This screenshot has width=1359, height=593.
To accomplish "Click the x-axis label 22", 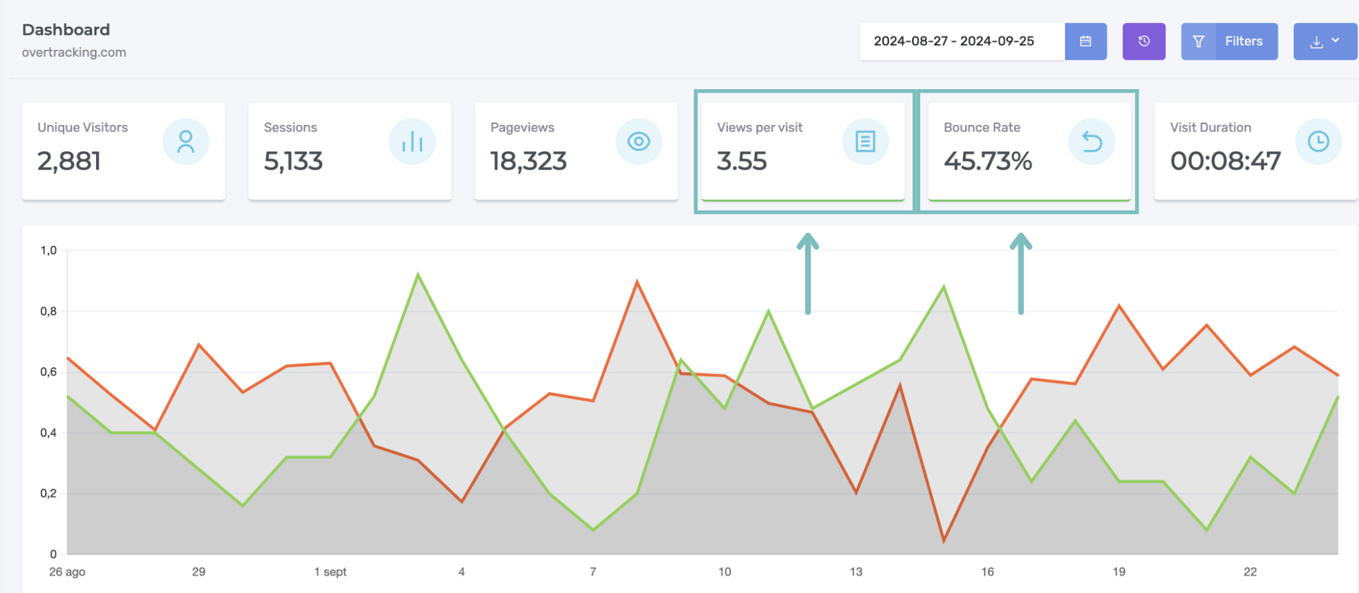I will [1250, 572].
